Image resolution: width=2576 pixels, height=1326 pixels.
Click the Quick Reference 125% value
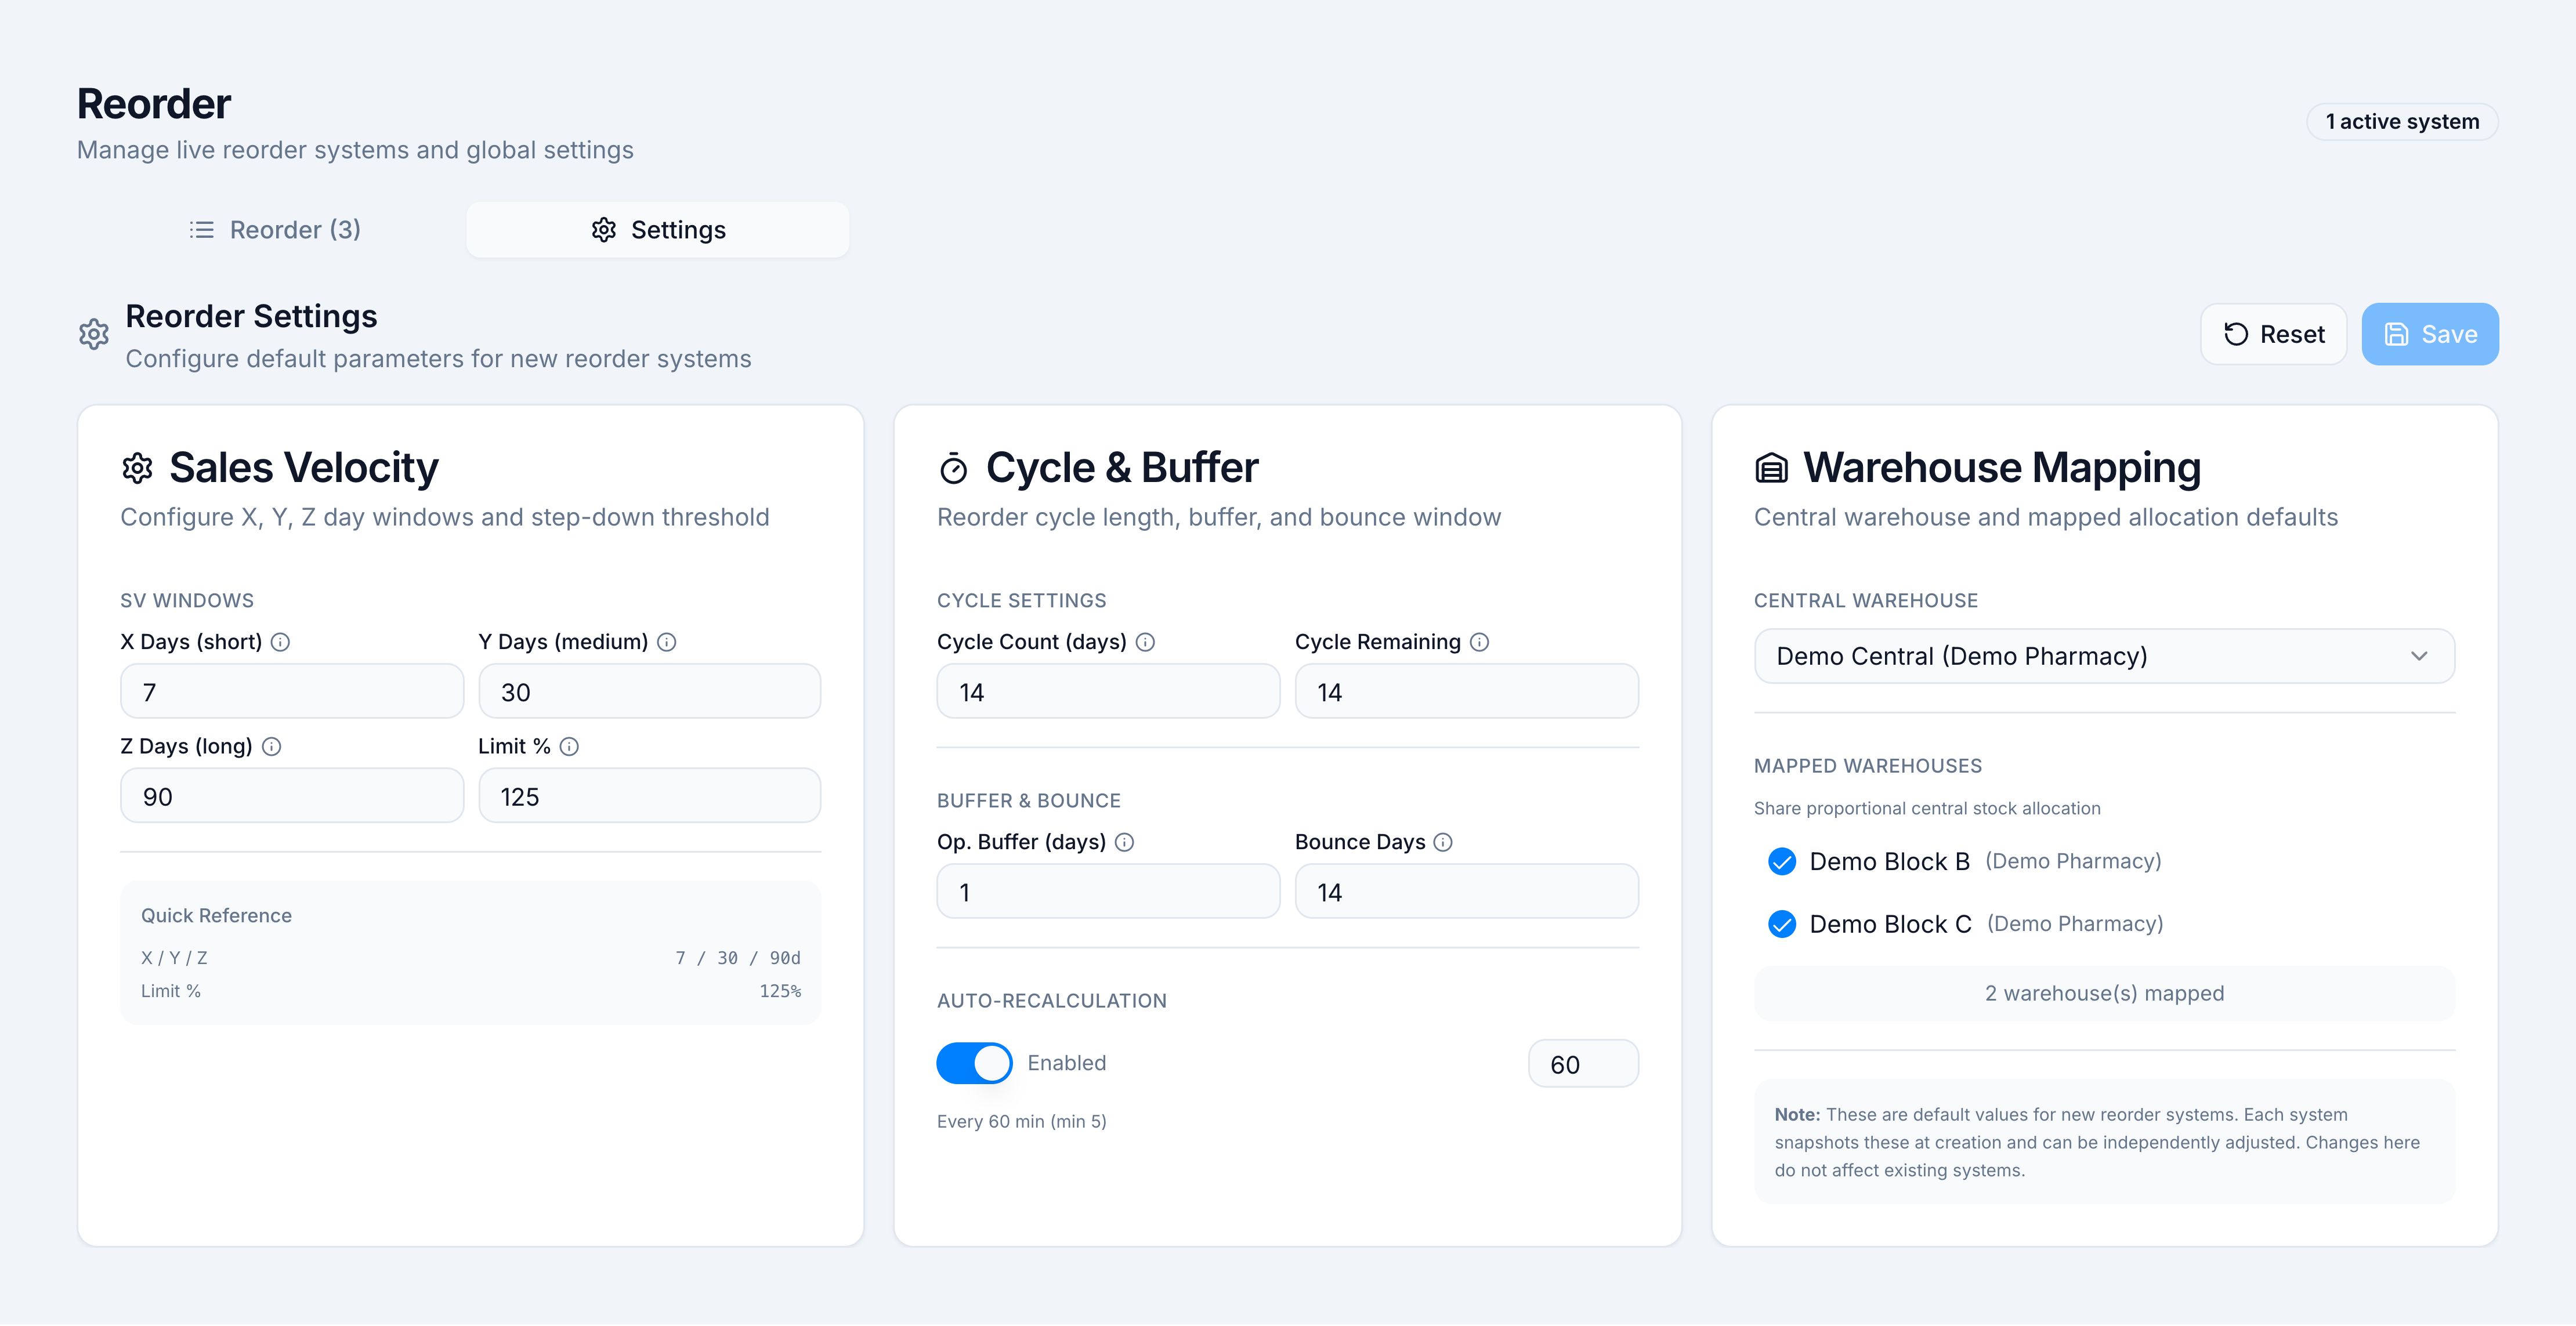780,991
